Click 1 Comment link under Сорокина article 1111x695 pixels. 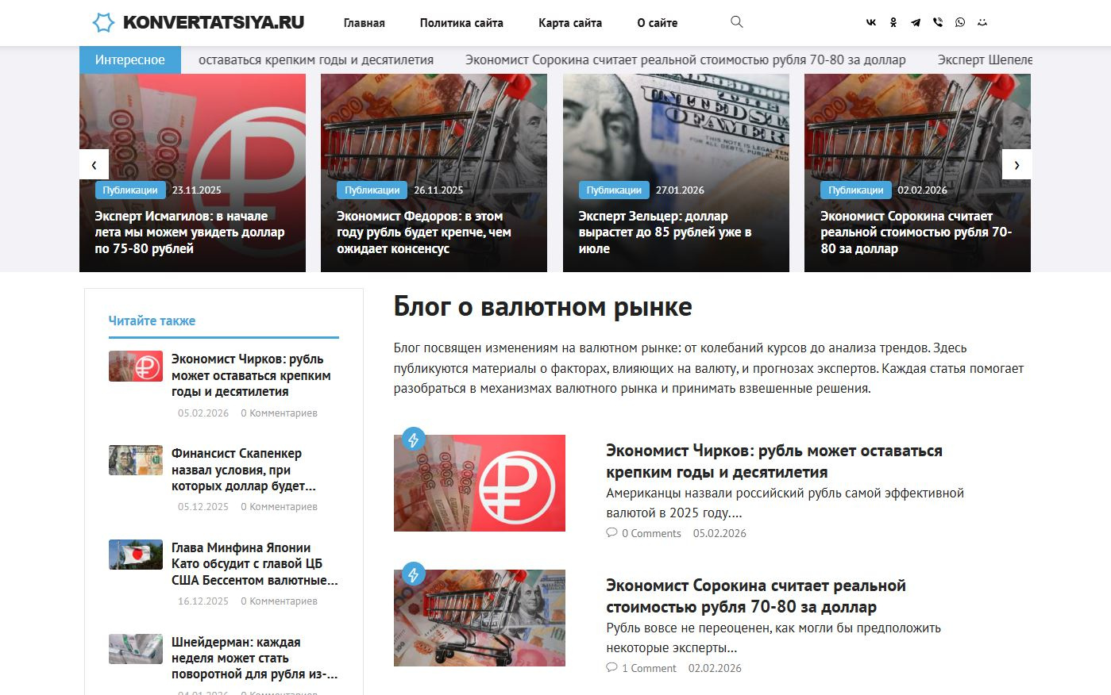(642, 668)
